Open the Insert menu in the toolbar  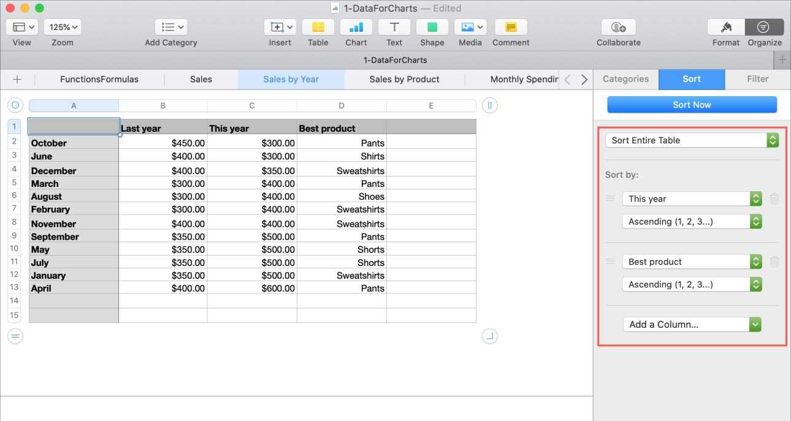(x=280, y=28)
